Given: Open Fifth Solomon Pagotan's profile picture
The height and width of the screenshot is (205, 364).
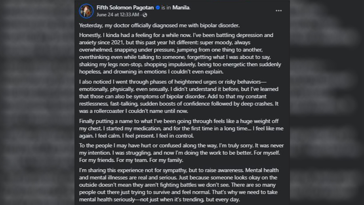Looking at the screenshot, I should [x=86, y=11].
